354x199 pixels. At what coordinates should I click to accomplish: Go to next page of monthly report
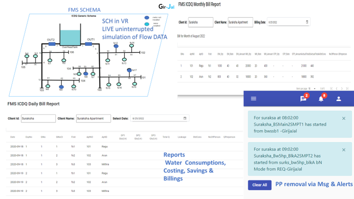click(x=342, y=89)
